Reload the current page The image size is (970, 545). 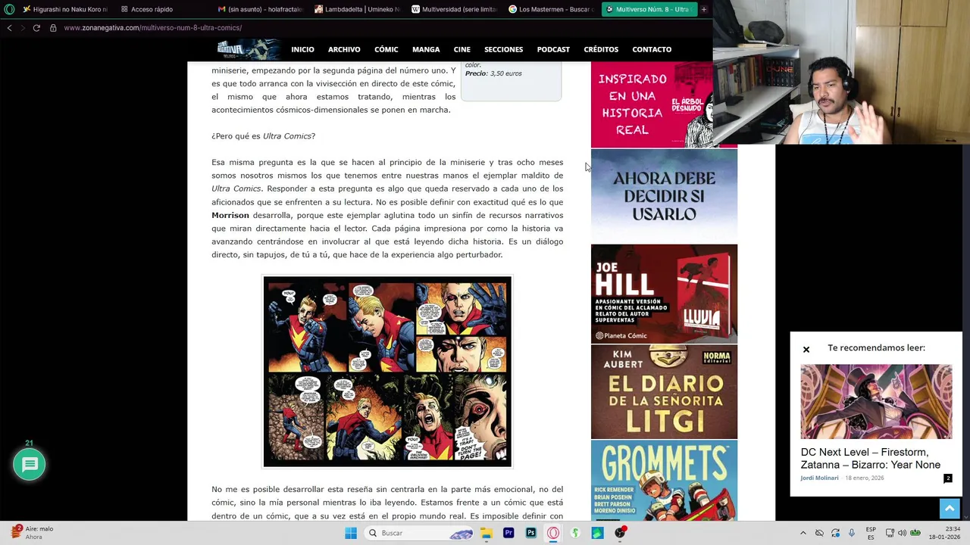(x=36, y=28)
